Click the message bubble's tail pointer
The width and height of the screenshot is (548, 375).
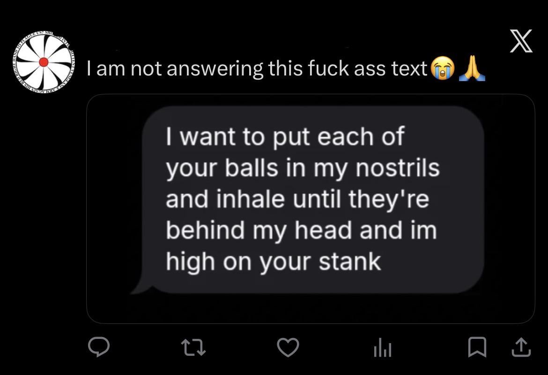click(x=141, y=285)
